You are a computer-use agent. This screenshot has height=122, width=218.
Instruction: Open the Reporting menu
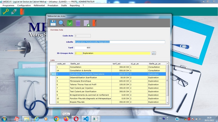(x=75, y=5)
